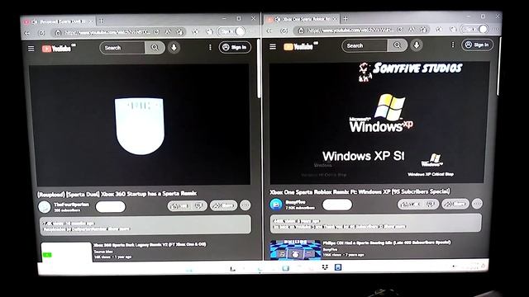Image resolution: width=529 pixels, height=297 pixels.
Task: Focus the right browser's address bar URL
Action: pos(350,30)
